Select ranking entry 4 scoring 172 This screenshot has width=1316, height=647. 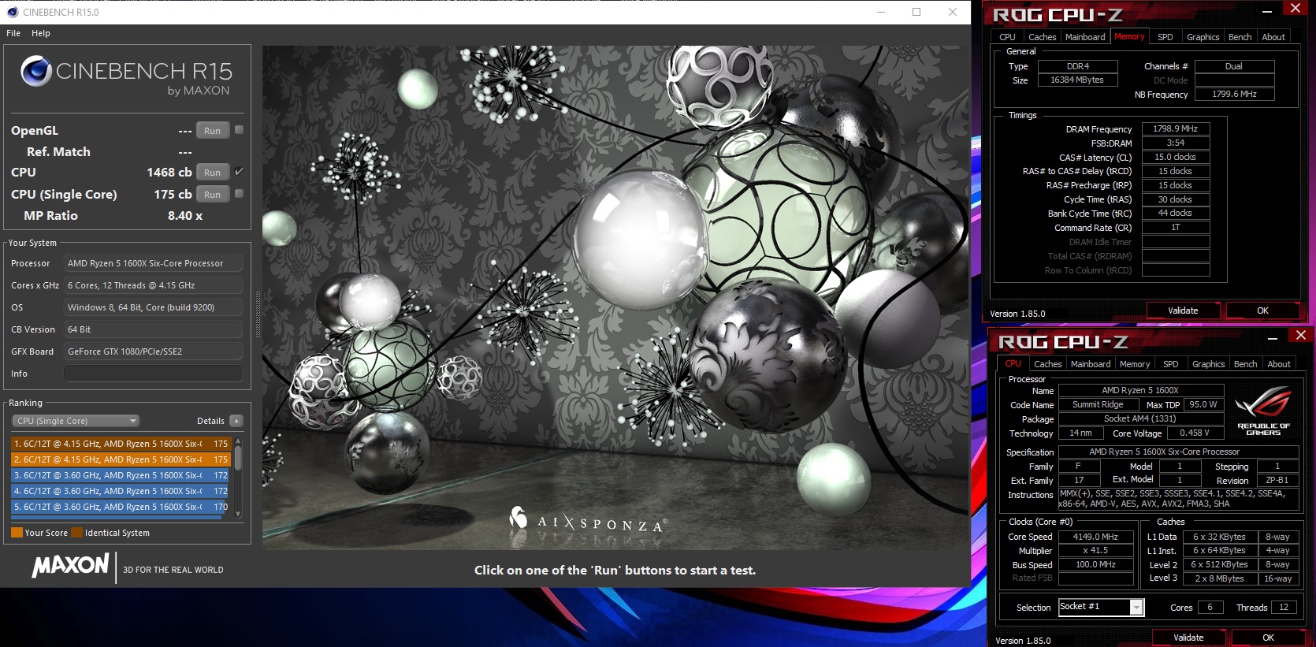tap(121, 491)
